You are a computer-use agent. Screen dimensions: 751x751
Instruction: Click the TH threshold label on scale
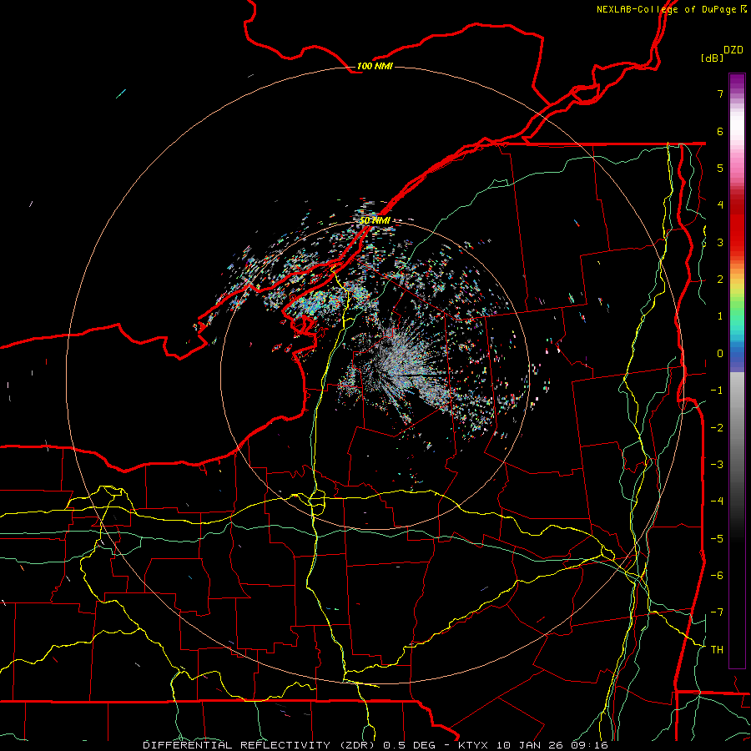(717, 649)
